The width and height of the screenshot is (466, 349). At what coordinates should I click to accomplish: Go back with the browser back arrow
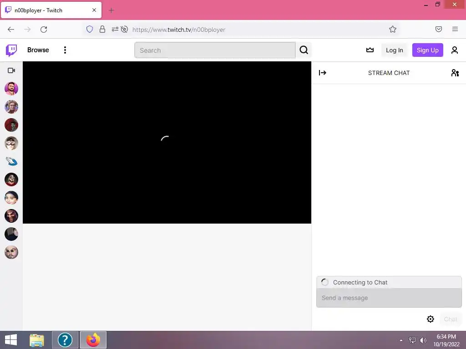tap(11, 30)
